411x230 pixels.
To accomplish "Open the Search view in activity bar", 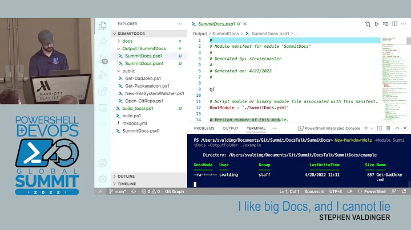I will (x=103, y=42).
